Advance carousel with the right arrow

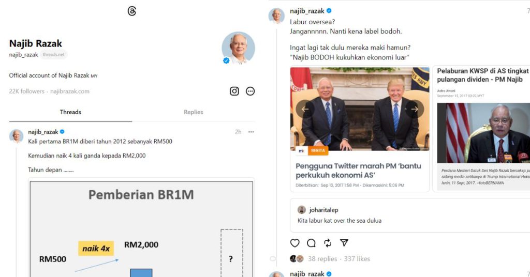(x=415, y=109)
